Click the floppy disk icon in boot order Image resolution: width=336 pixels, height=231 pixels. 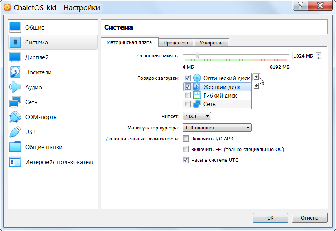tap(197, 95)
